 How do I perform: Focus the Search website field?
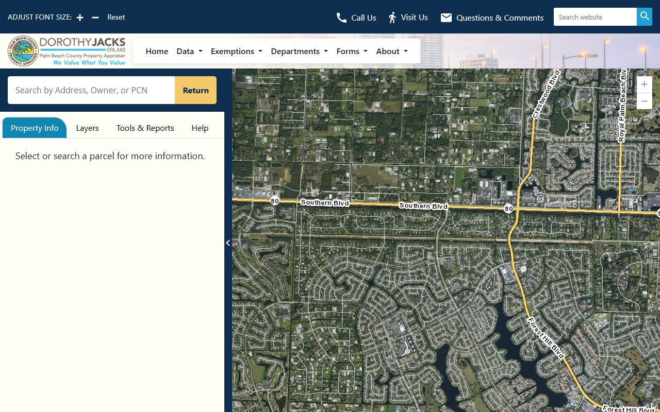point(595,16)
